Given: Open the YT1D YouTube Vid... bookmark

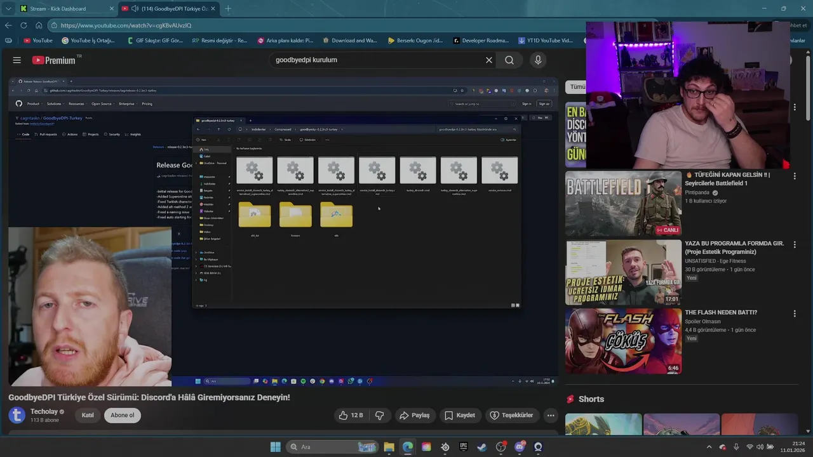Looking at the screenshot, I should click(x=546, y=41).
